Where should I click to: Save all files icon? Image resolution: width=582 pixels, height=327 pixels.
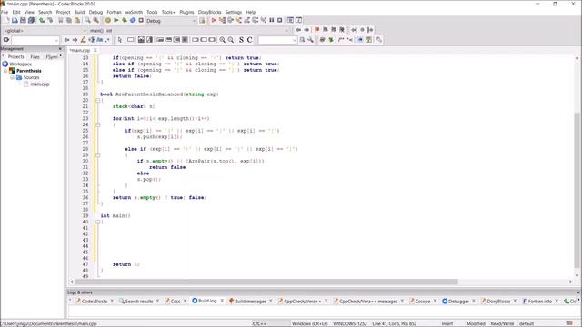[x=31, y=20]
